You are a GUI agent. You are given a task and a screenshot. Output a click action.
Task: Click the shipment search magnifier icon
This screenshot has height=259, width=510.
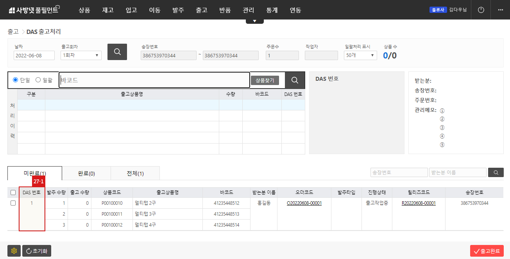pos(117,51)
